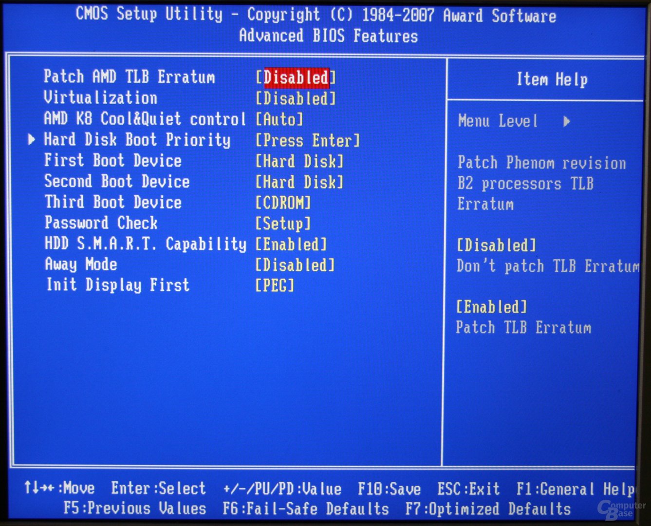Select the Second Boot Device label

click(x=117, y=181)
